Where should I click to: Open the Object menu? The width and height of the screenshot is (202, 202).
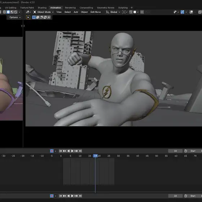click(84, 12)
